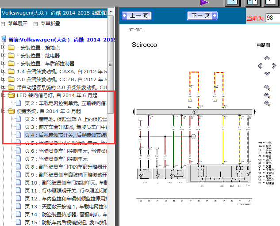Click the 电路图 label on diagram
280x226 pixels.
click(x=263, y=45)
